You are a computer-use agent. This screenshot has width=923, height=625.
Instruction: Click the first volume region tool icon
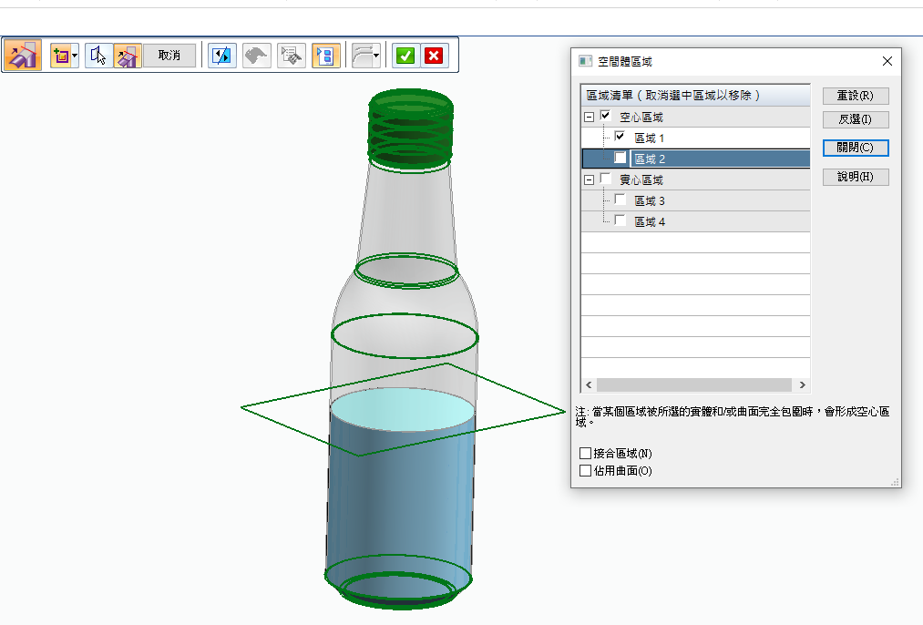[23, 56]
